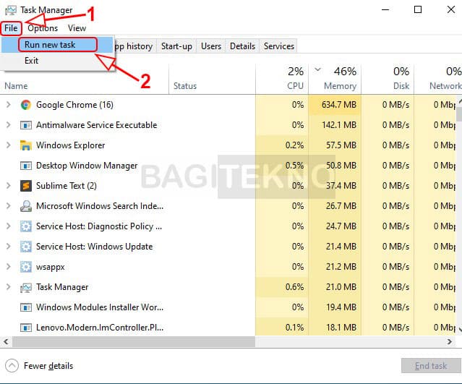Minimize the Task Manager window

(385, 9)
